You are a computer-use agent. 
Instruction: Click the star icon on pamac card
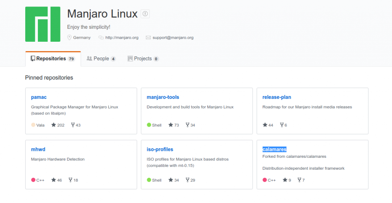click(x=54, y=125)
